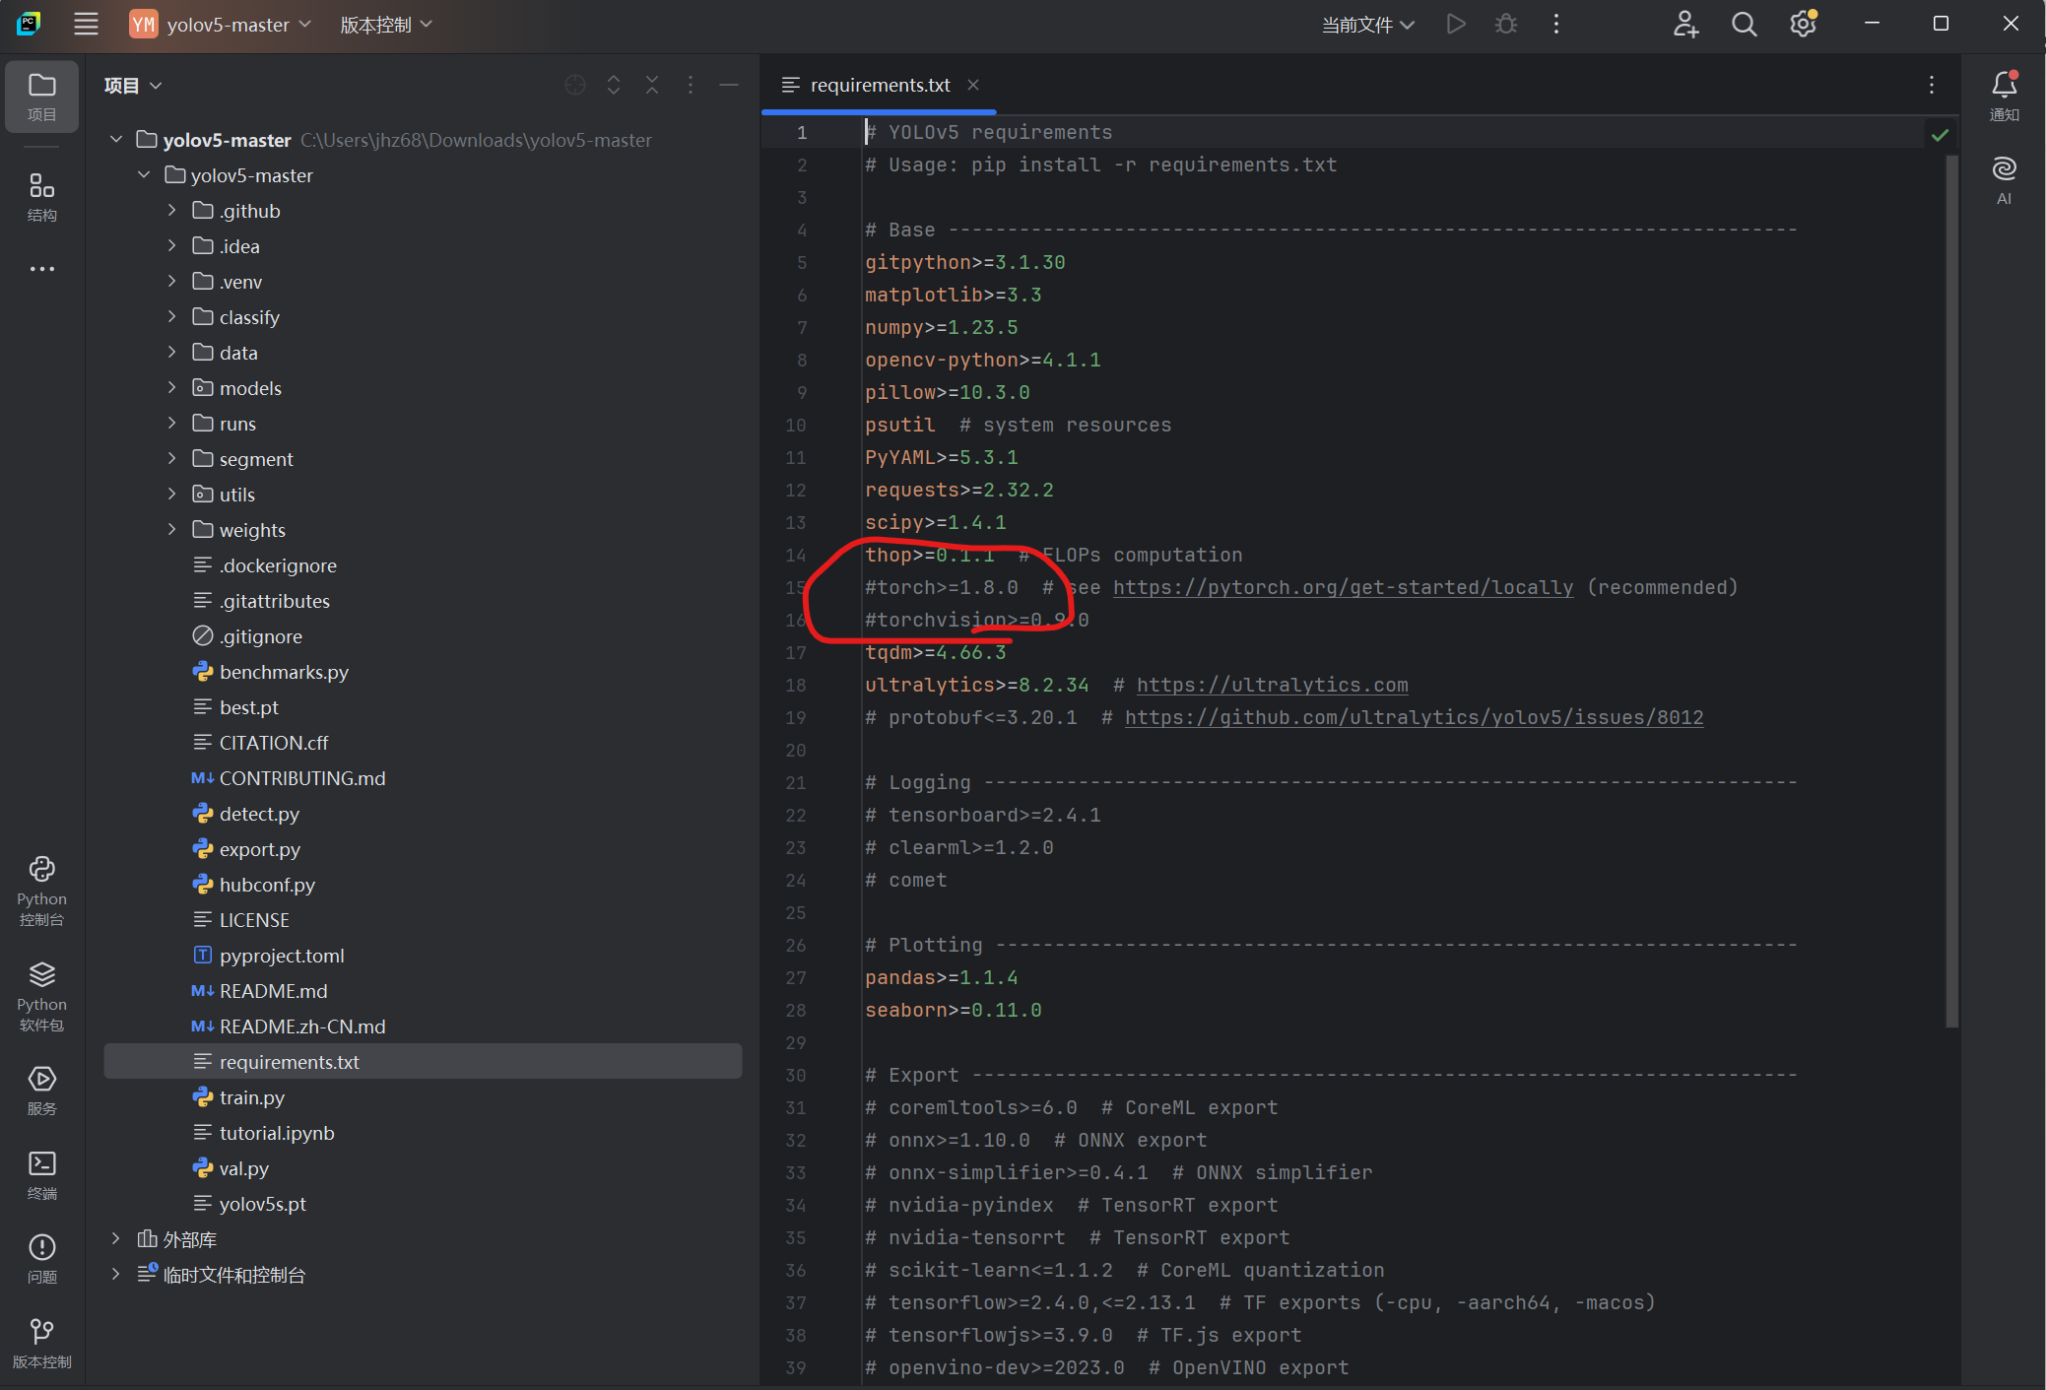Image resolution: width=2046 pixels, height=1390 pixels.
Task: Open the current file run configuration dropdown
Action: click(x=1367, y=25)
